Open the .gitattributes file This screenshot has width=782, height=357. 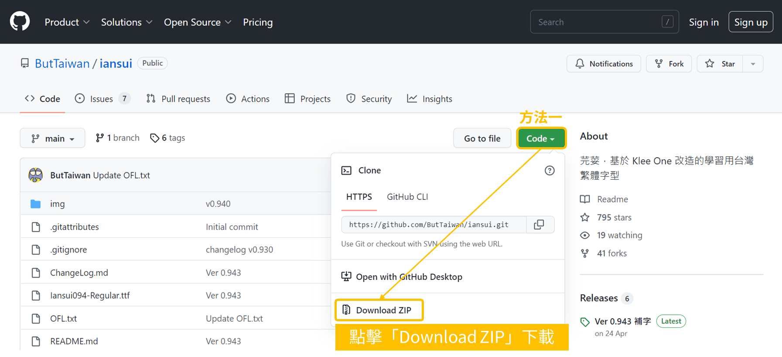(x=75, y=227)
